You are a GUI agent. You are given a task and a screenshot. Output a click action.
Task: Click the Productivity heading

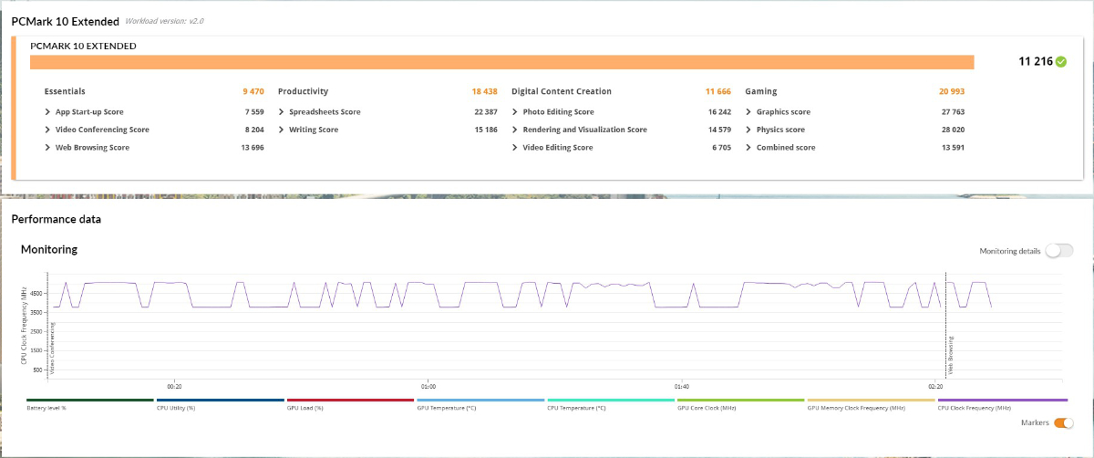[303, 91]
